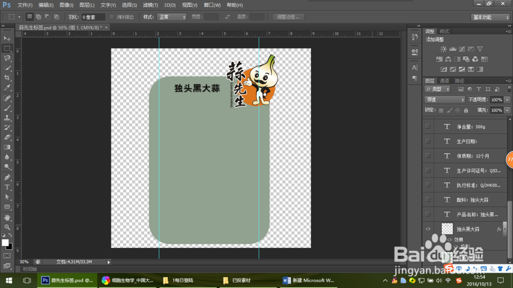Image resolution: width=513 pixels, height=288 pixels.
Task: Click the 羽化 input field
Action: 93,17
